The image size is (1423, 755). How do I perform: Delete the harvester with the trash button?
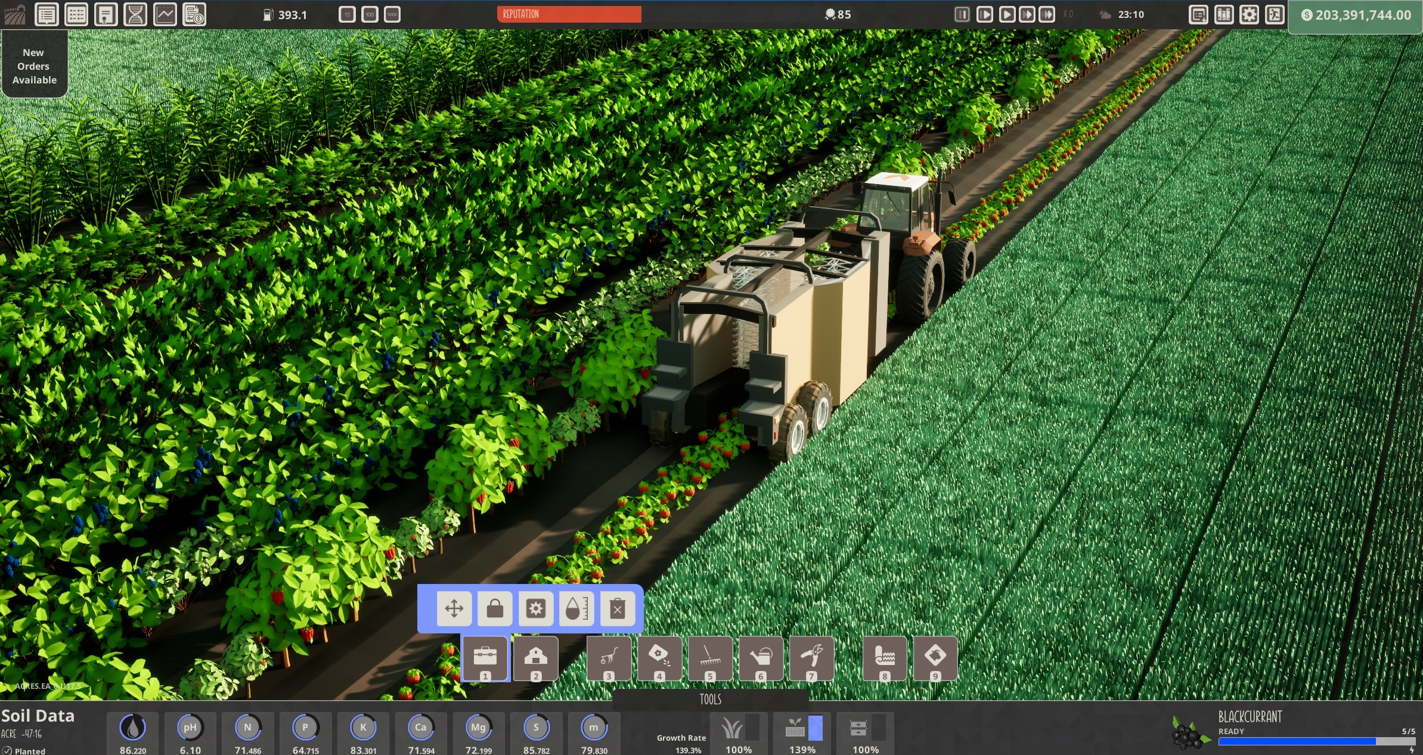[619, 609]
